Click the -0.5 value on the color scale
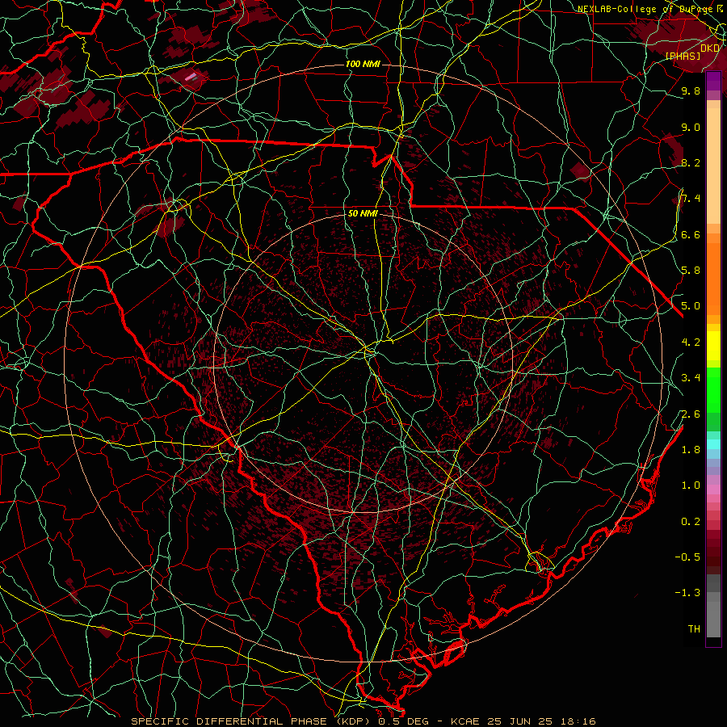The width and height of the screenshot is (727, 727). click(x=687, y=557)
